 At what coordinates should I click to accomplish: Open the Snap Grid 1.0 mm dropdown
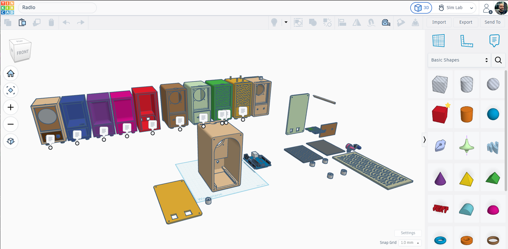410,243
